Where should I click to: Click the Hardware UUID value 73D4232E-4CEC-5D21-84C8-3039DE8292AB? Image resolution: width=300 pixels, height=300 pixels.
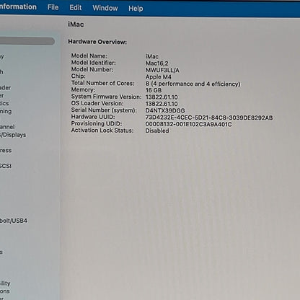pos(209,118)
